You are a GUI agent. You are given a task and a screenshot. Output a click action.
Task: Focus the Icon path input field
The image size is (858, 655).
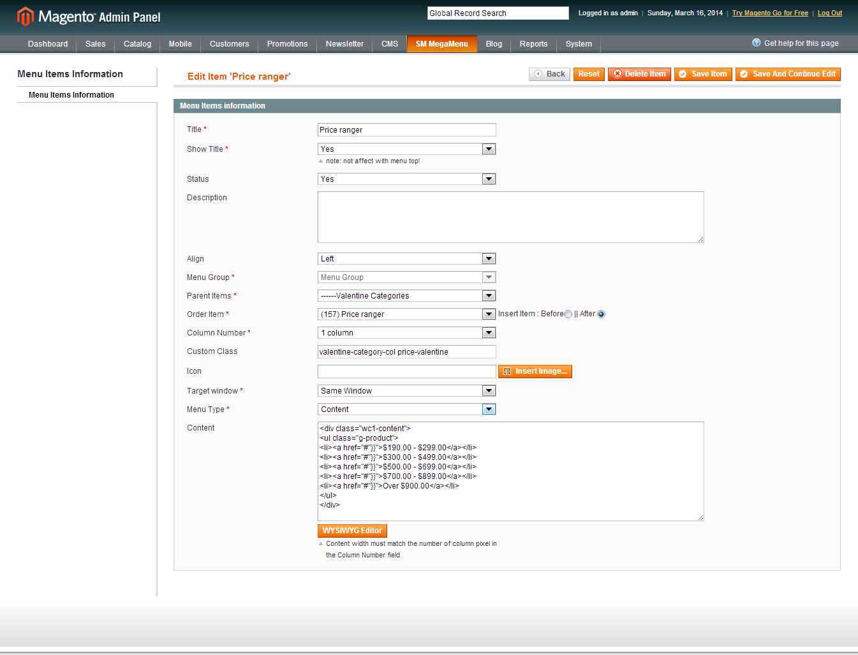pyautogui.click(x=407, y=371)
